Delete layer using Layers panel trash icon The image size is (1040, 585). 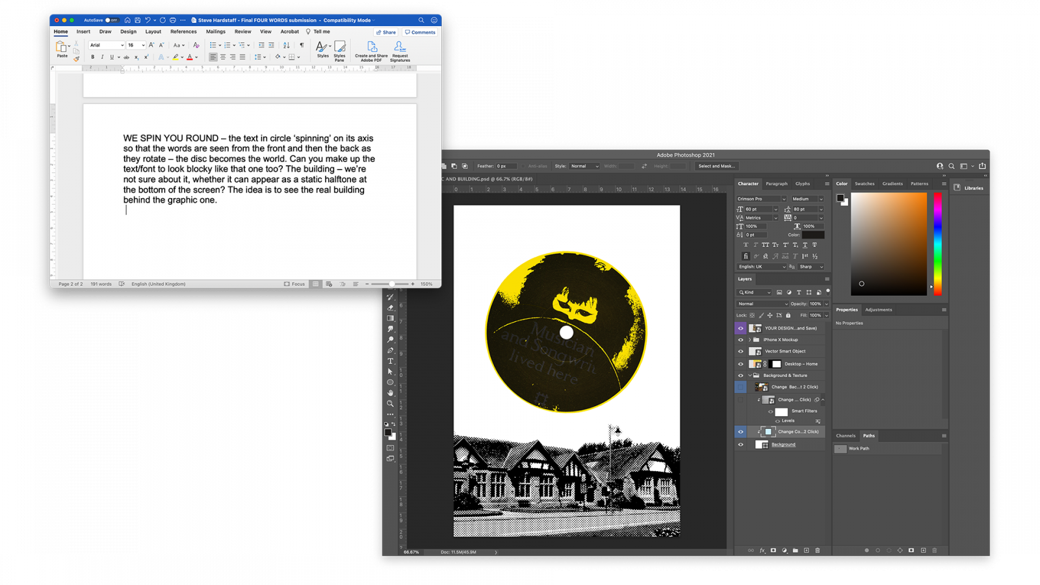click(x=818, y=551)
